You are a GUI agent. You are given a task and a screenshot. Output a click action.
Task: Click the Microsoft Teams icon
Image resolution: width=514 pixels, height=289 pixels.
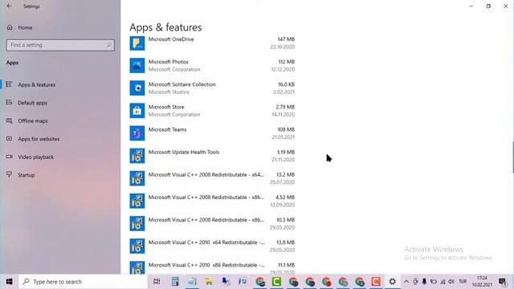tap(137, 133)
